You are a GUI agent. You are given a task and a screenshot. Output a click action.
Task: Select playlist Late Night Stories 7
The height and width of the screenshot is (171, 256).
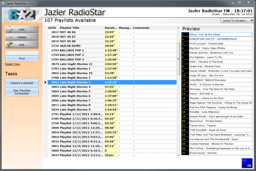[112, 101]
